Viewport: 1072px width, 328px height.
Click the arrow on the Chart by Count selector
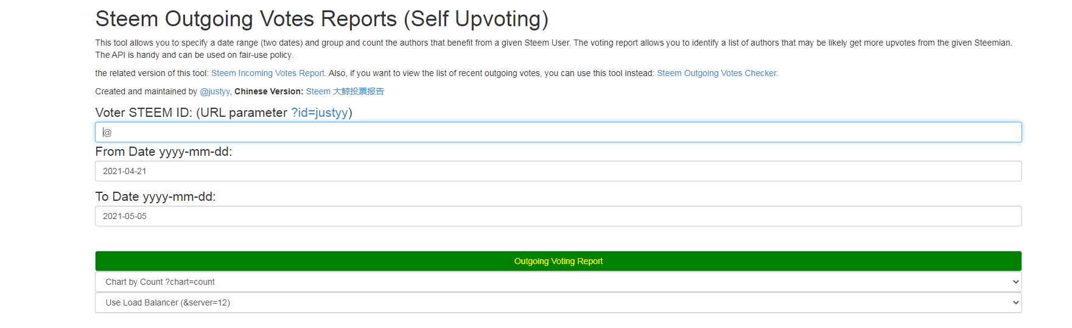(1015, 282)
